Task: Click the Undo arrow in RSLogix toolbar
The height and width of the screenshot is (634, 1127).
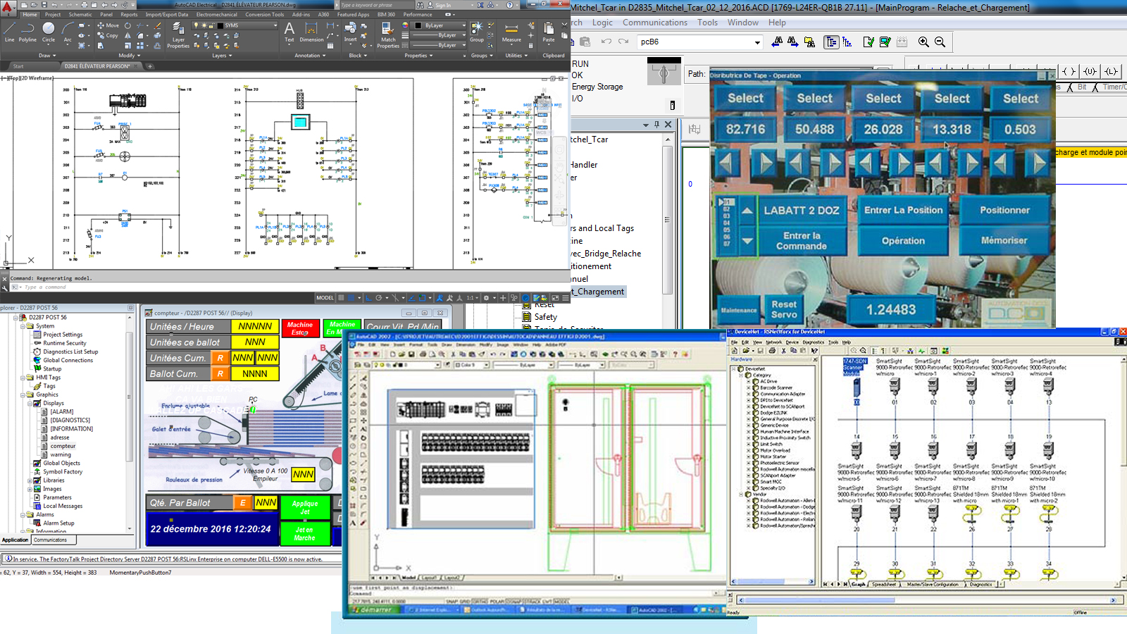Action: (x=606, y=42)
